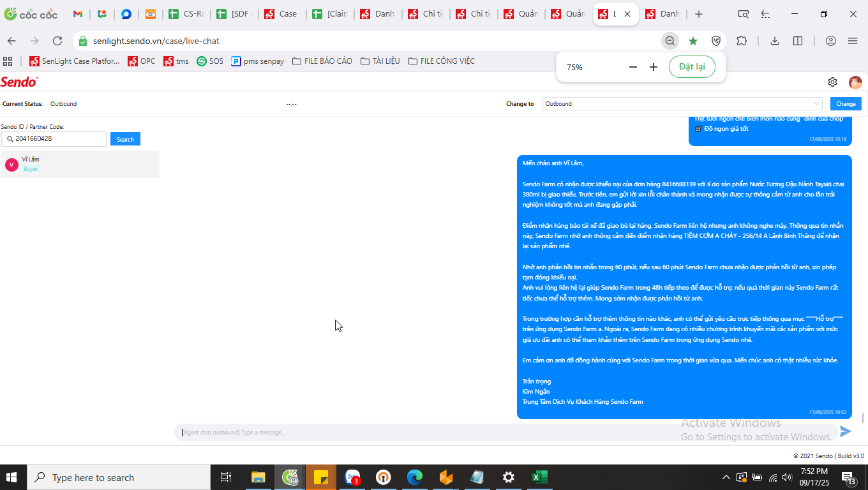Decrease zoom with the minus button
This screenshot has width=868, height=490.
633,67
